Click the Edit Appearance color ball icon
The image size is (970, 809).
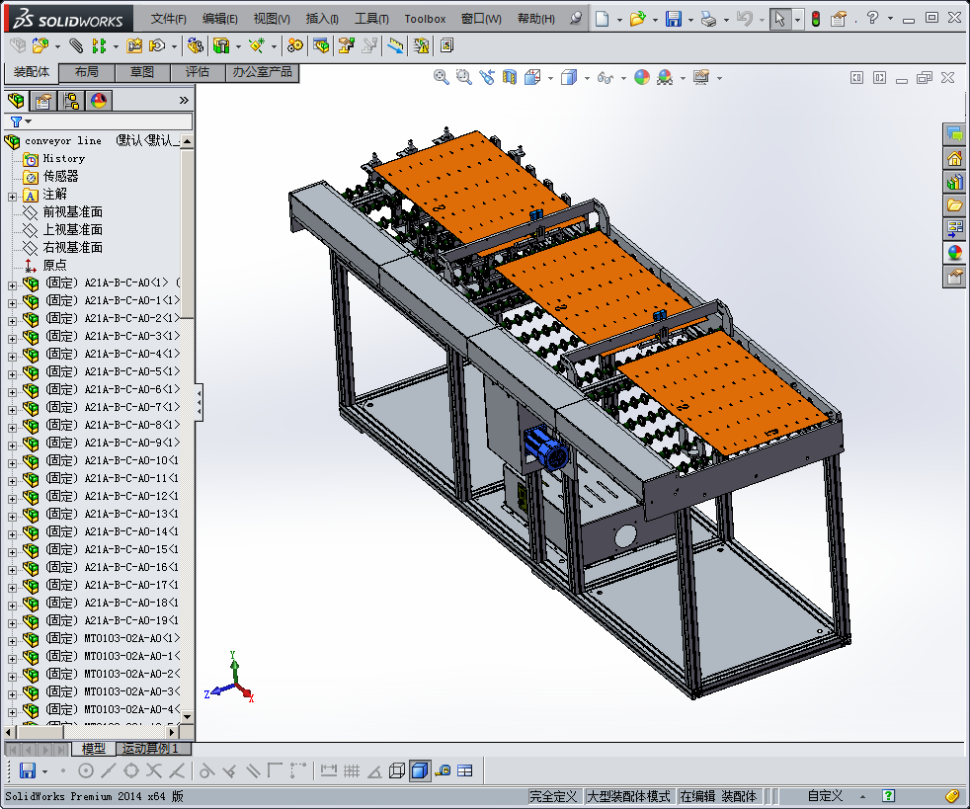click(x=642, y=77)
